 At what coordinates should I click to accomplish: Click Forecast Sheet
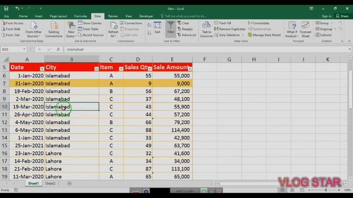306,30
